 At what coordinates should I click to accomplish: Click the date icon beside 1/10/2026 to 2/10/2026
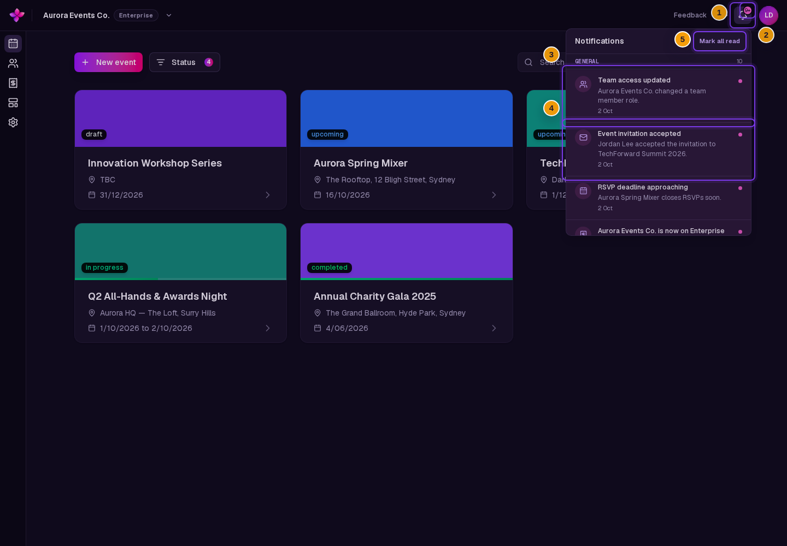pos(92,328)
